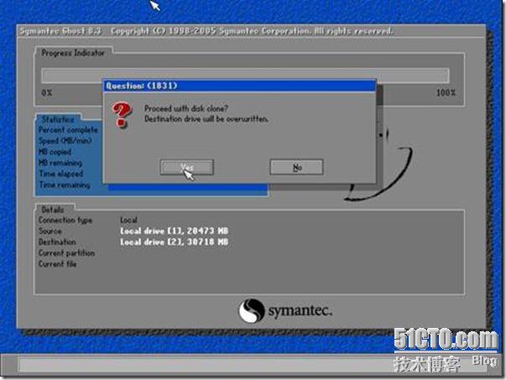Click the progress indicator bar
Image resolution: width=506 pixels, height=380 pixels.
[x=245, y=75]
